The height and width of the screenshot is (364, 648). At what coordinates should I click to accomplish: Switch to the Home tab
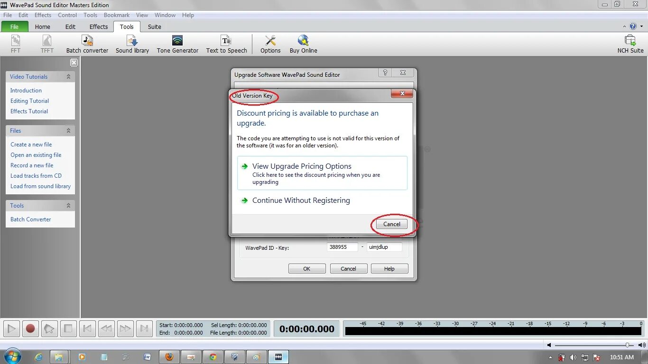43,27
